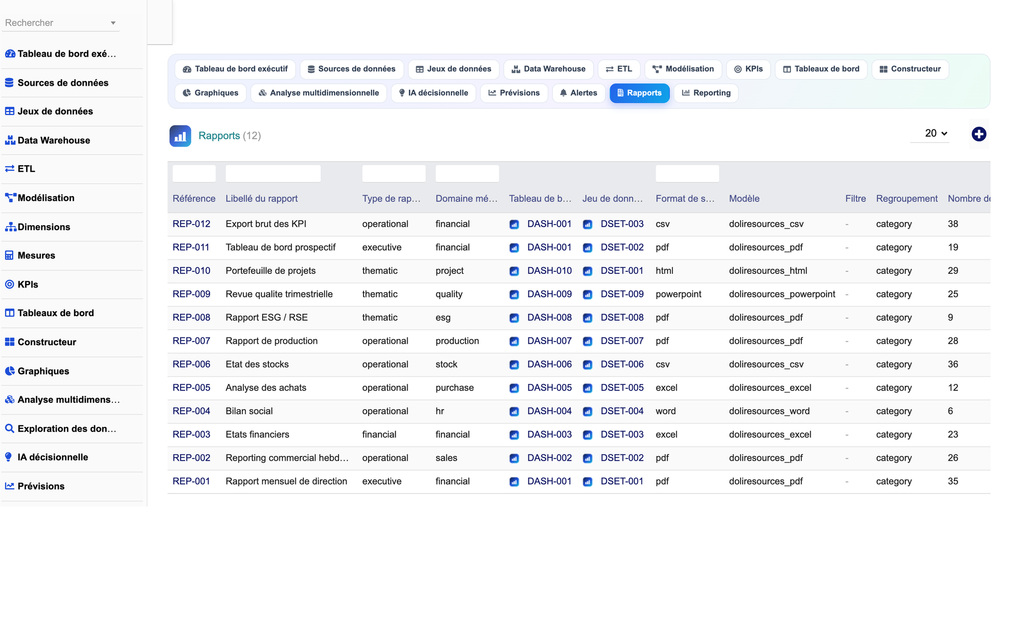Screen dimensions: 1012x626
Task: Click the Domaine métier filter input
Action: click(467, 174)
